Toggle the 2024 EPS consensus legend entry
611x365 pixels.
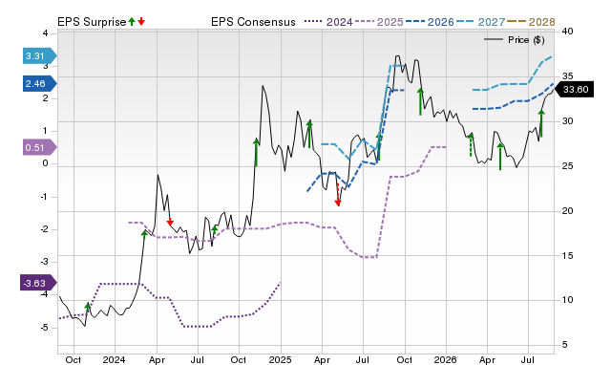pos(328,22)
